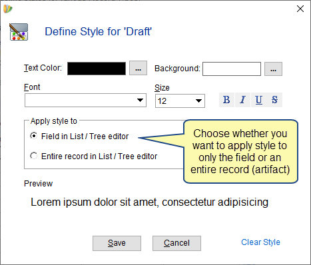Click the 'Text Color:' label

click(43, 68)
